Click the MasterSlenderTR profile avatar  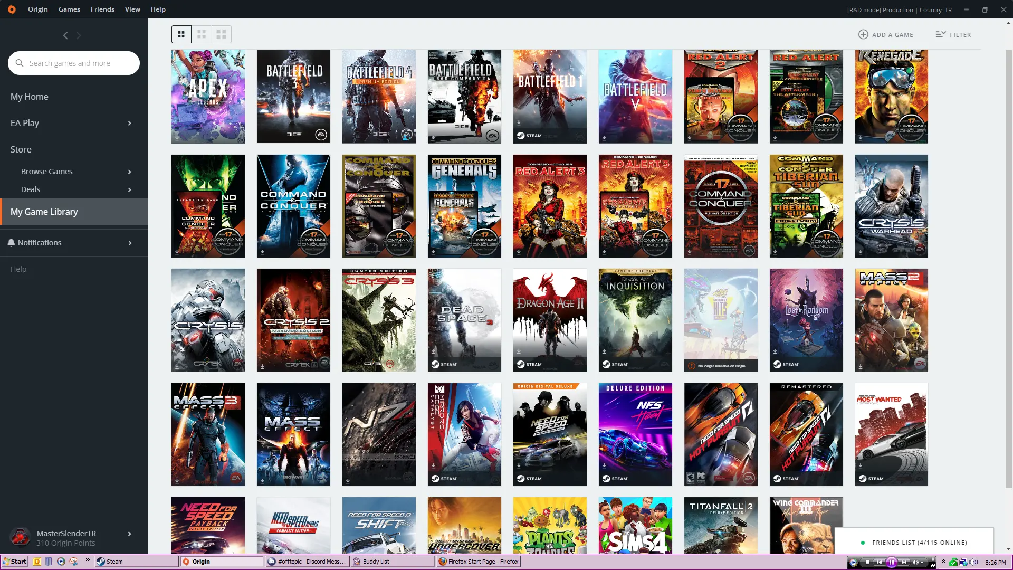pyautogui.click(x=21, y=538)
